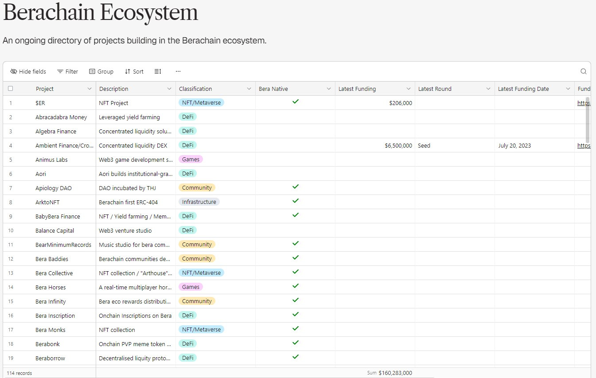Click the Bera Native checkmark for $ER
596x378 pixels.
tap(296, 102)
